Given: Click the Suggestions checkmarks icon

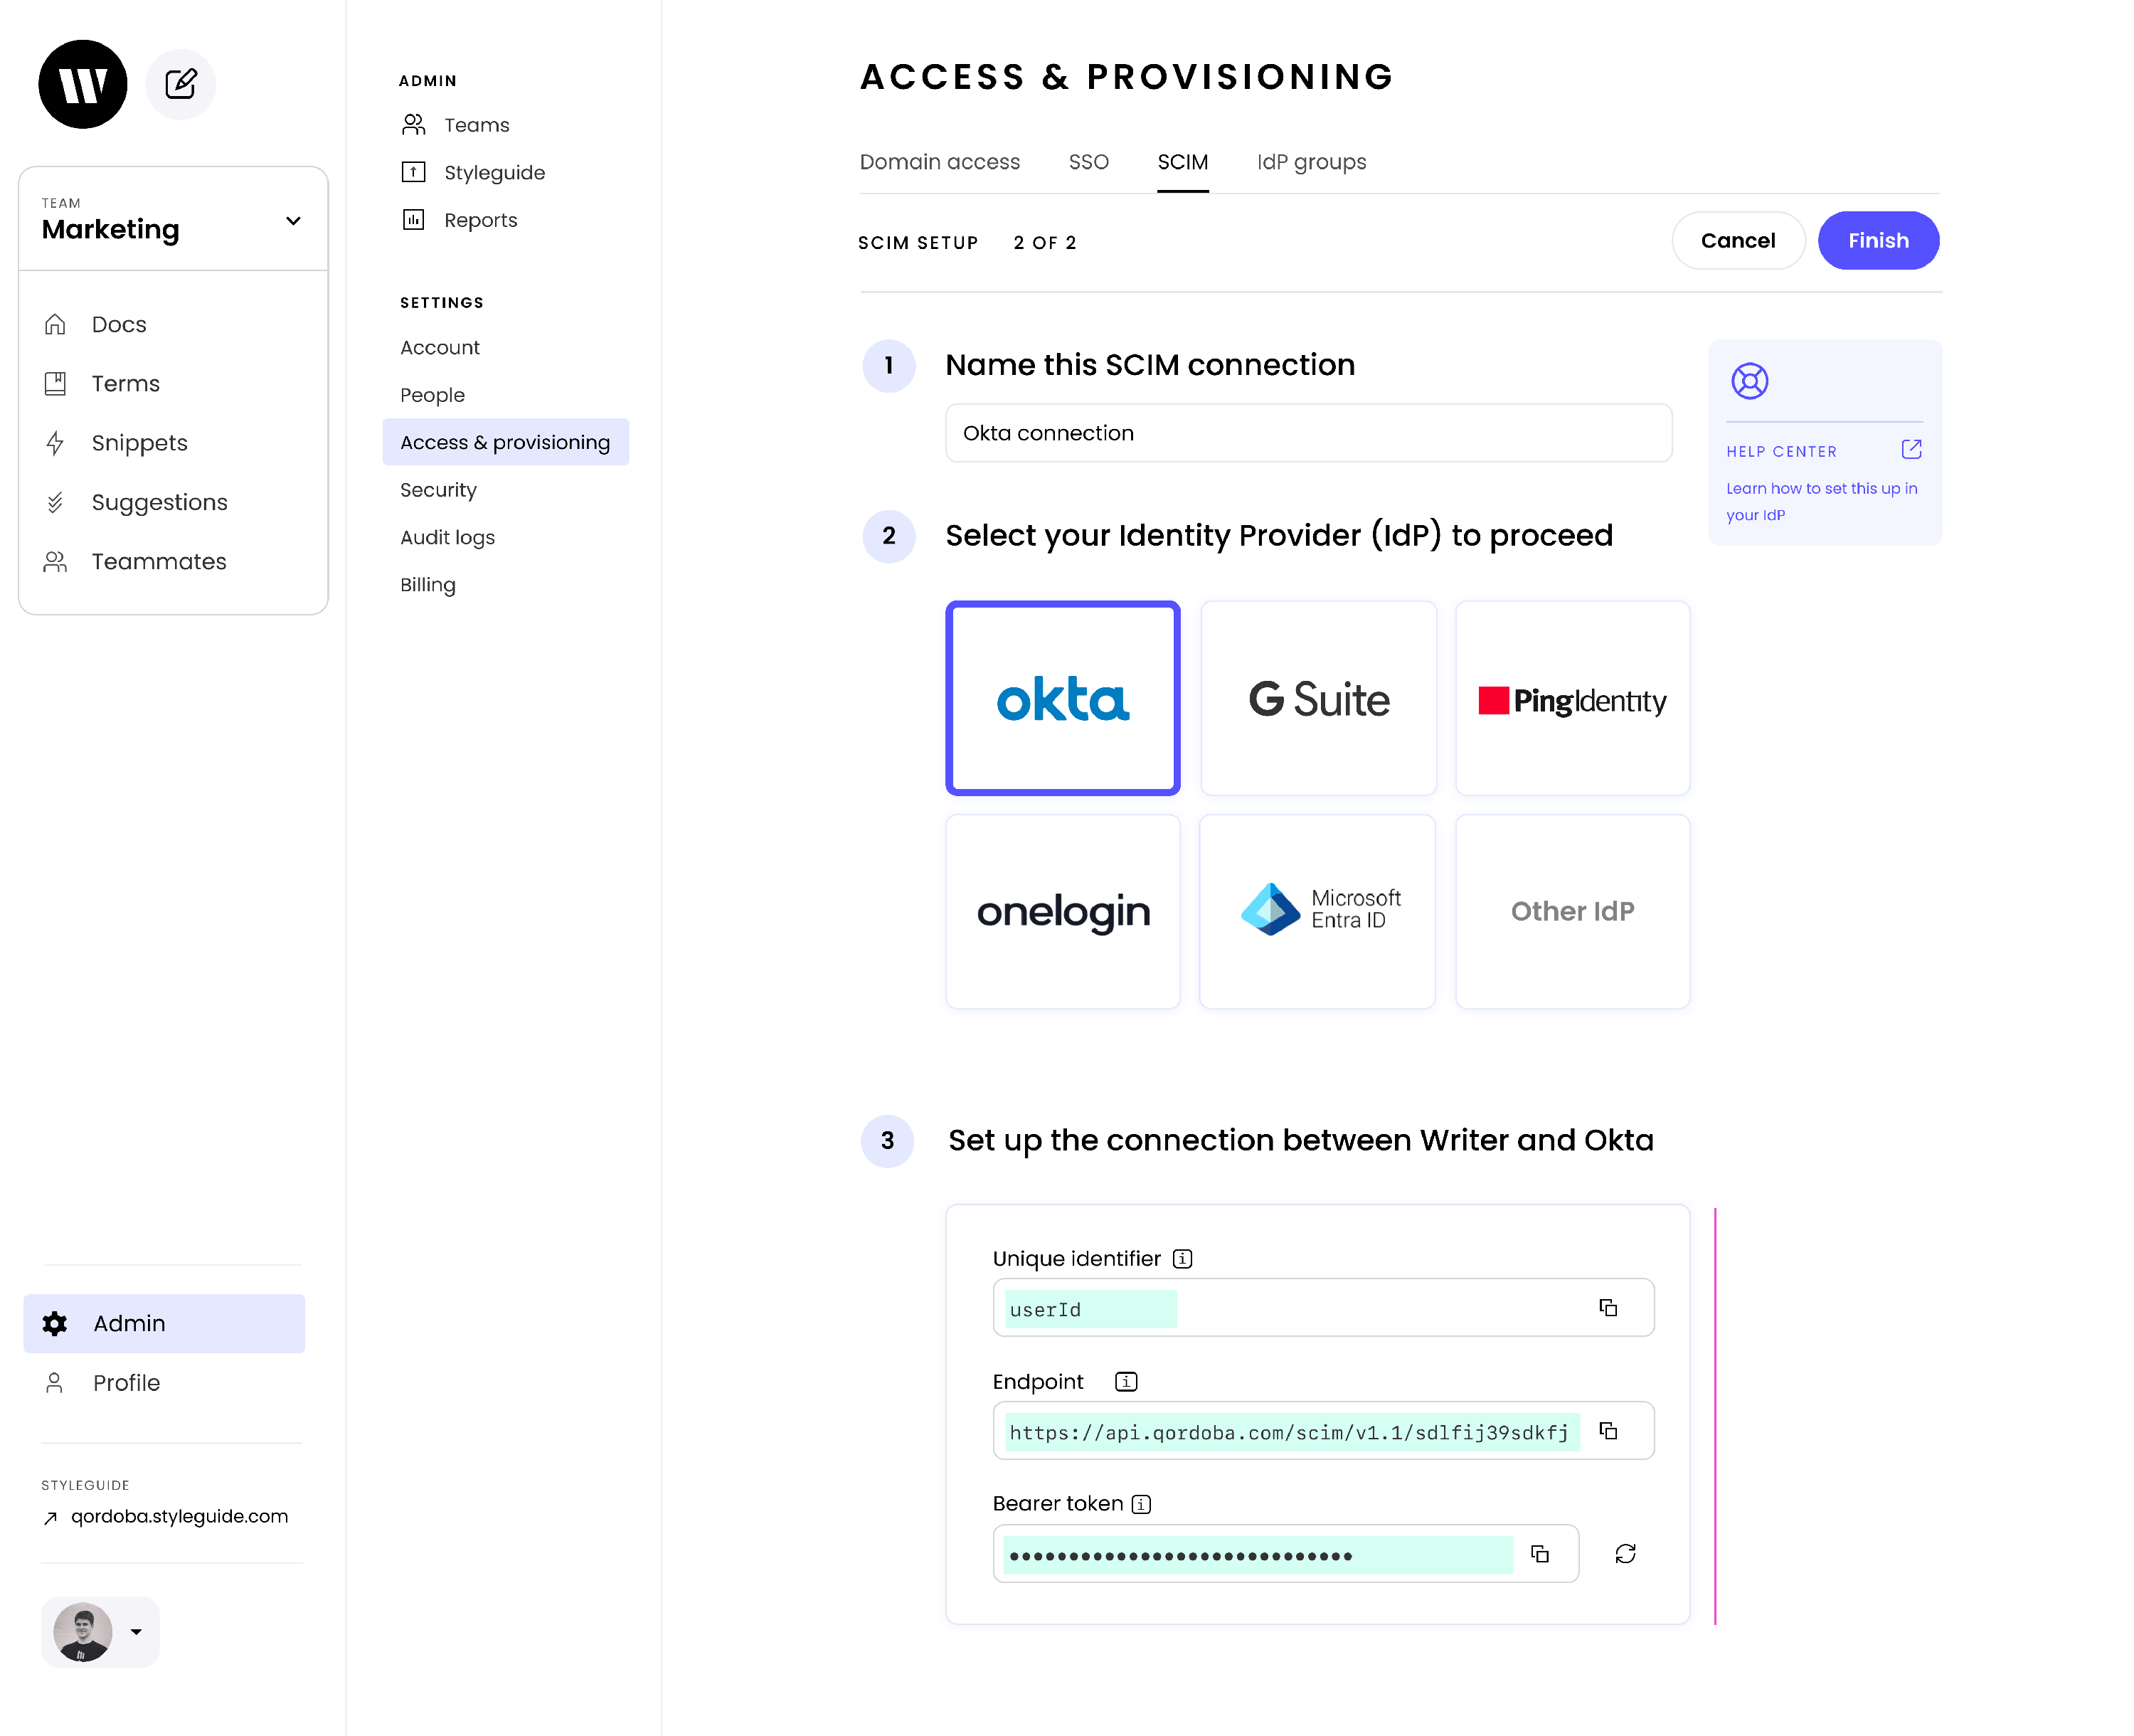Looking at the screenshot, I should point(56,502).
